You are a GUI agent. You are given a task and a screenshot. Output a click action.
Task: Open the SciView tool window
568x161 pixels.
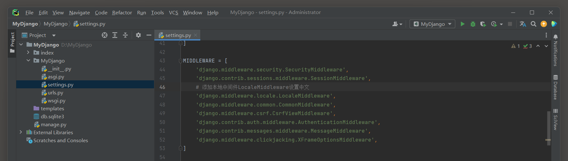(556, 120)
